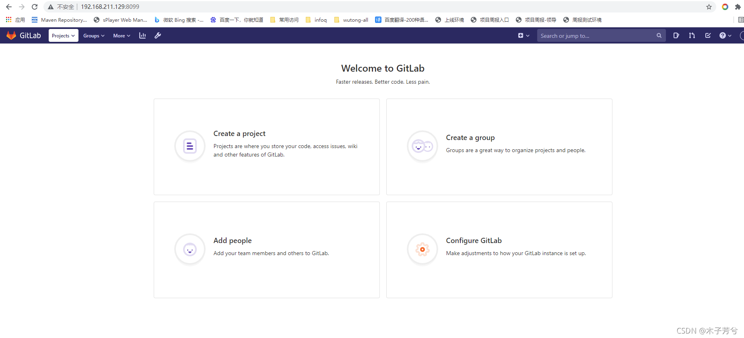This screenshot has height=338, width=744.
Task: Open 百度翻译 bookmark
Action: [x=402, y=20]
